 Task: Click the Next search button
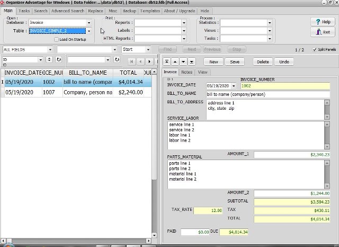[192, 49]
